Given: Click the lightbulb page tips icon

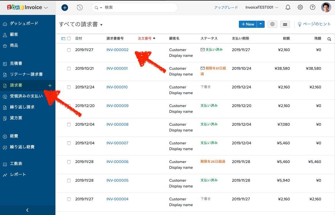Looking at the screenshot, I should point(299,24).
